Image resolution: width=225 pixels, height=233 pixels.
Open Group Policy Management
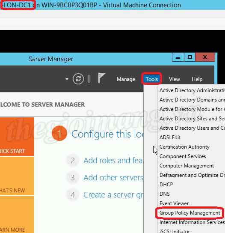189,213
